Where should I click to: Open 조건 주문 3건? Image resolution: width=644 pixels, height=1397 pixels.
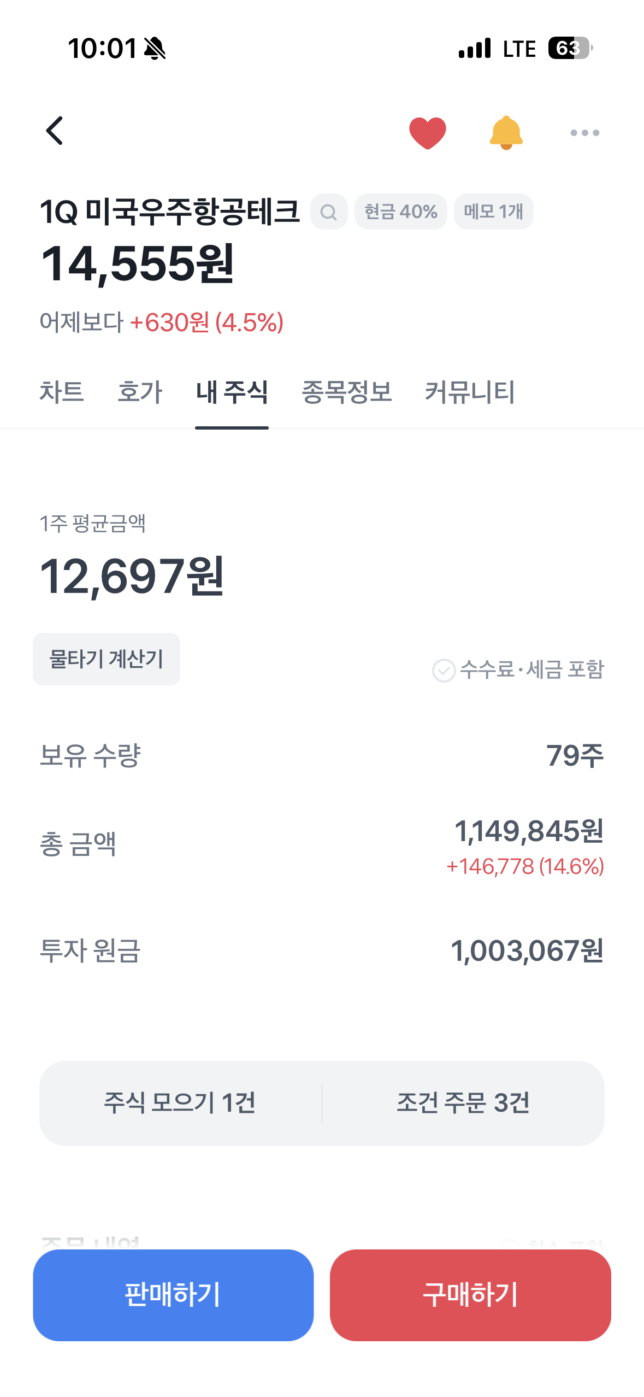tap(463, 1103)
